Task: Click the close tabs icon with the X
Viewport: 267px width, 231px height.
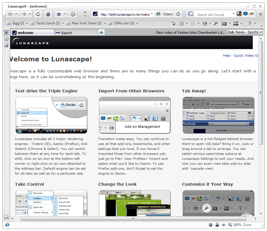Action: (224, 24)
